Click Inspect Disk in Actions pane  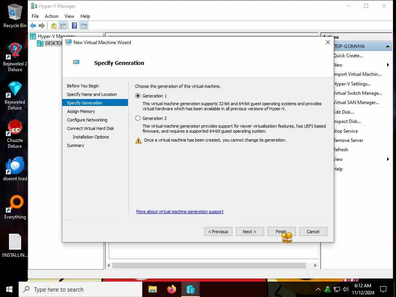point(347,121)
